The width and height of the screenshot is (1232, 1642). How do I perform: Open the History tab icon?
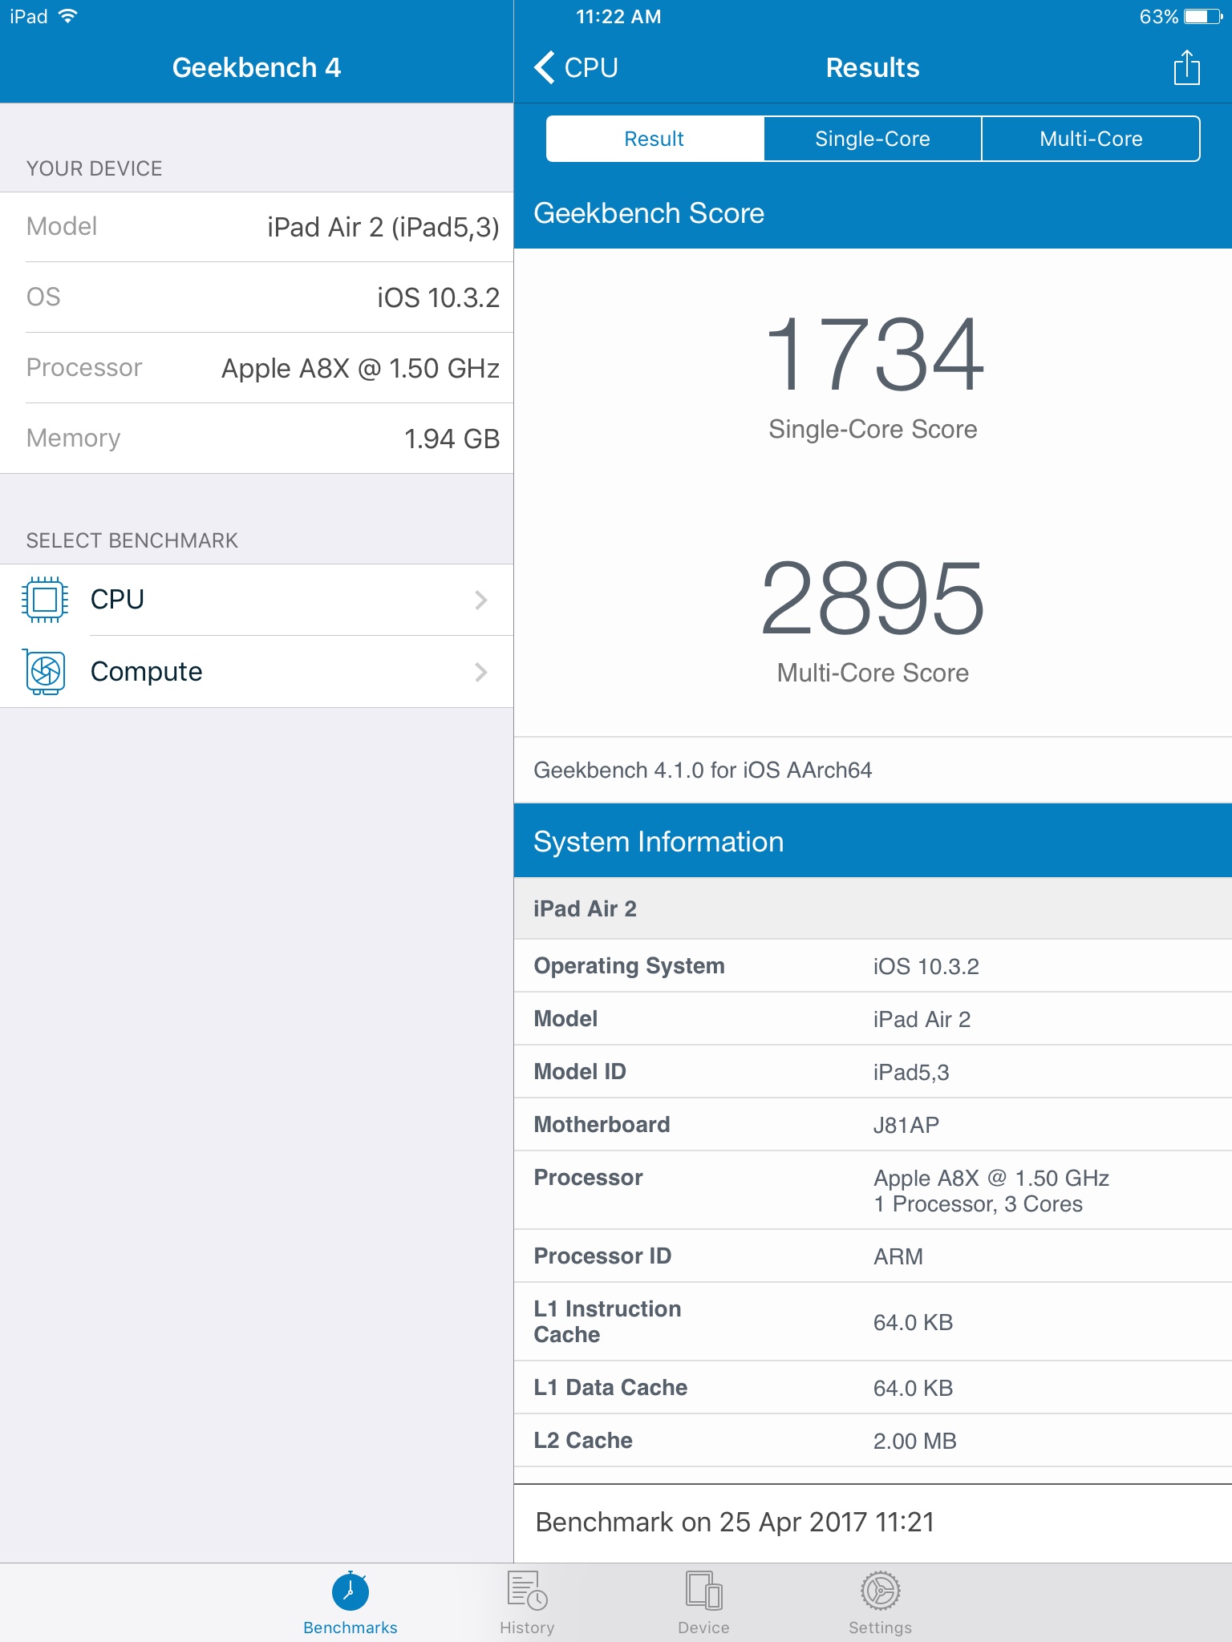(527, 1591)
